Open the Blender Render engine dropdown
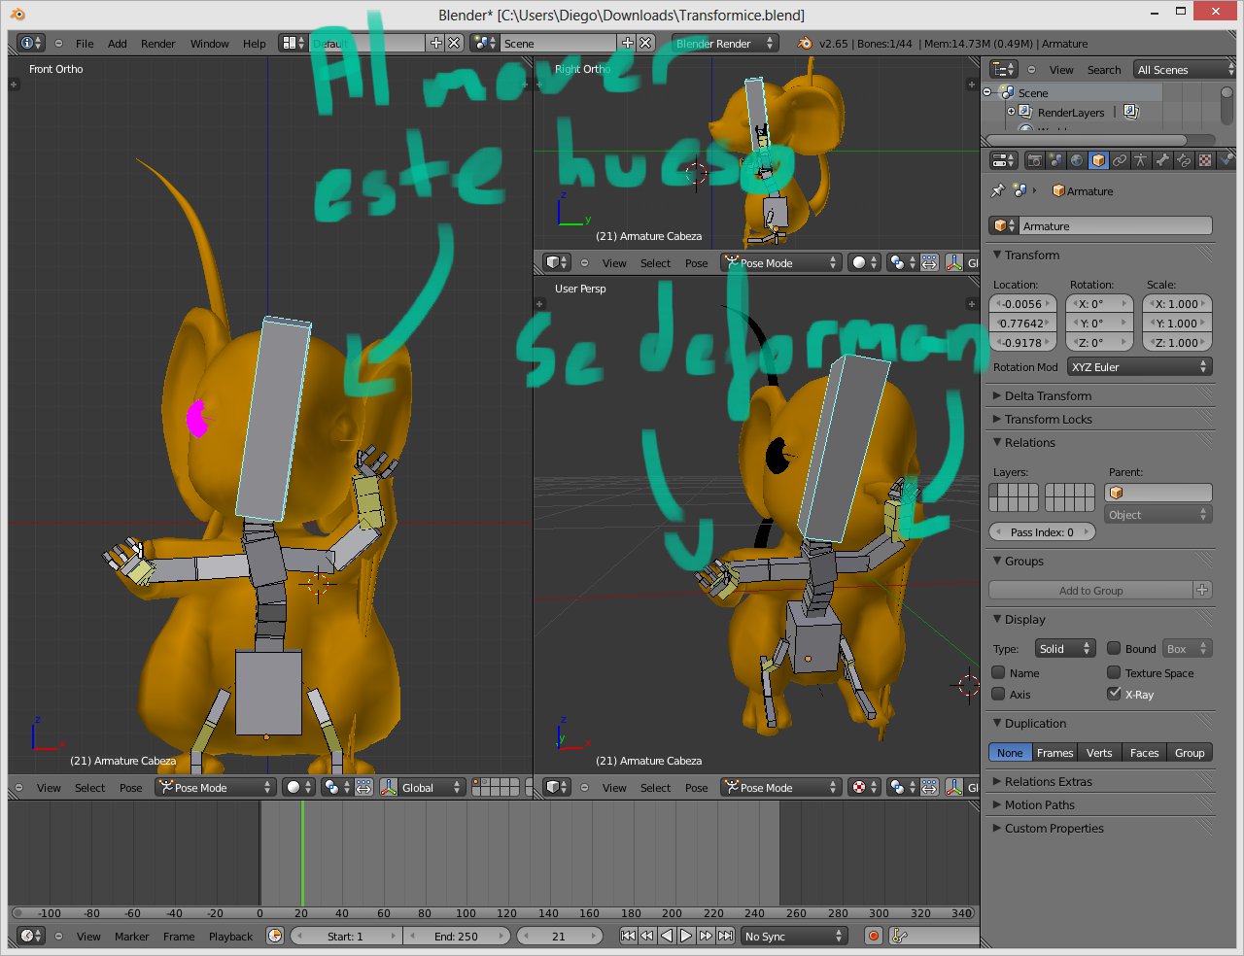1244x956 pixels. tap(725, 43)
